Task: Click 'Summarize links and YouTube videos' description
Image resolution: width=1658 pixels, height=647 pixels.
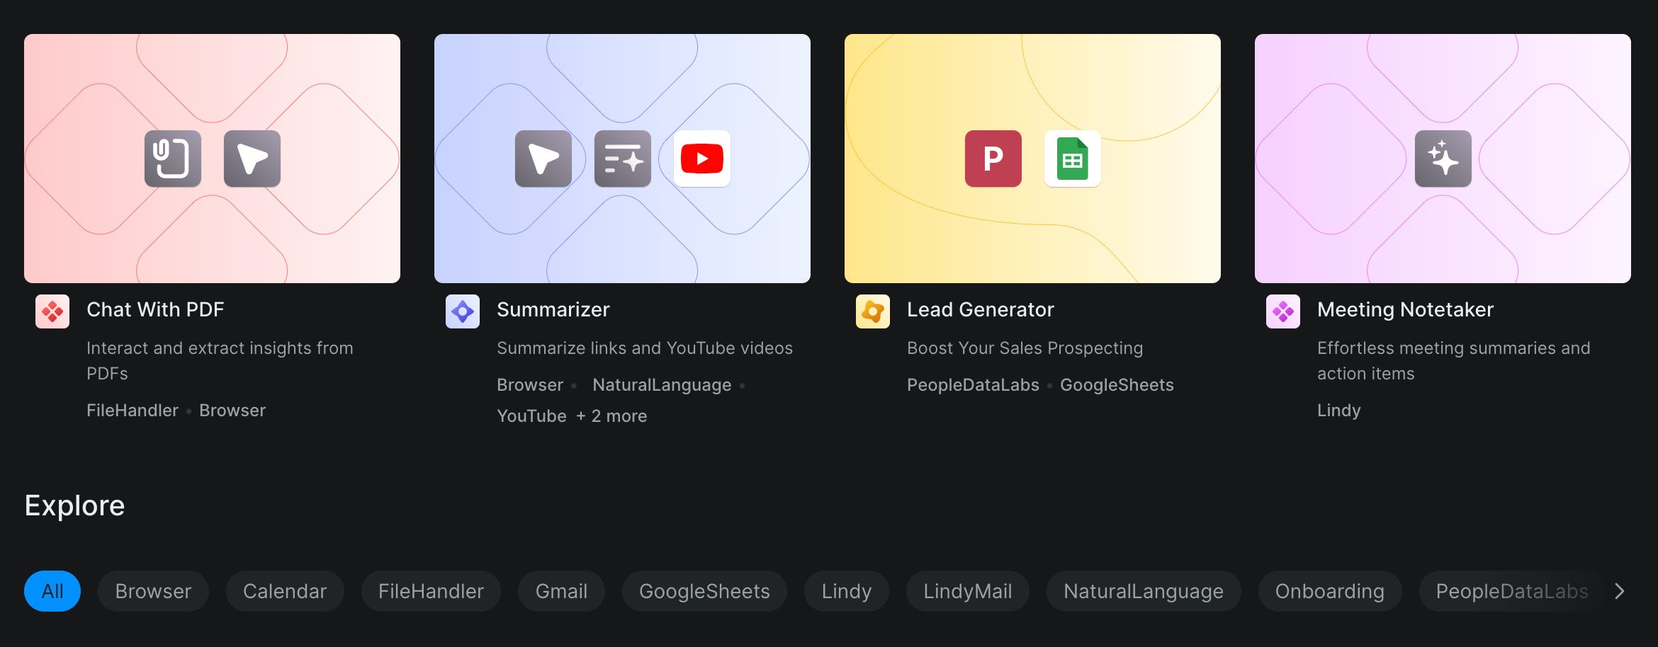Action: [x=645, y=348]
